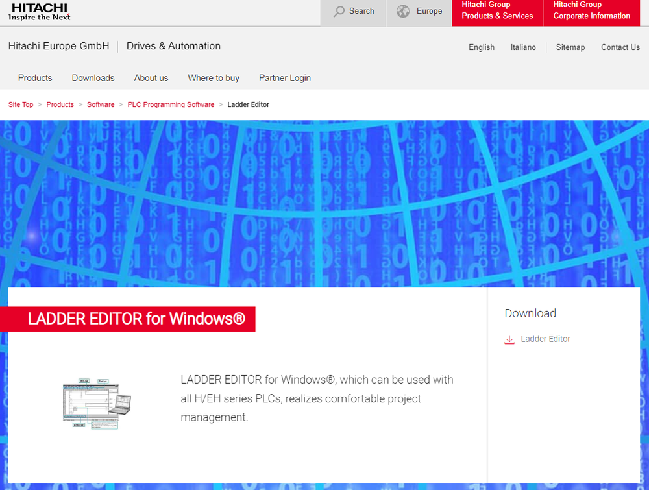The width and height of the screenshot is (649, 490).
Task: Select the About us menu item
Action: point(151,78)
